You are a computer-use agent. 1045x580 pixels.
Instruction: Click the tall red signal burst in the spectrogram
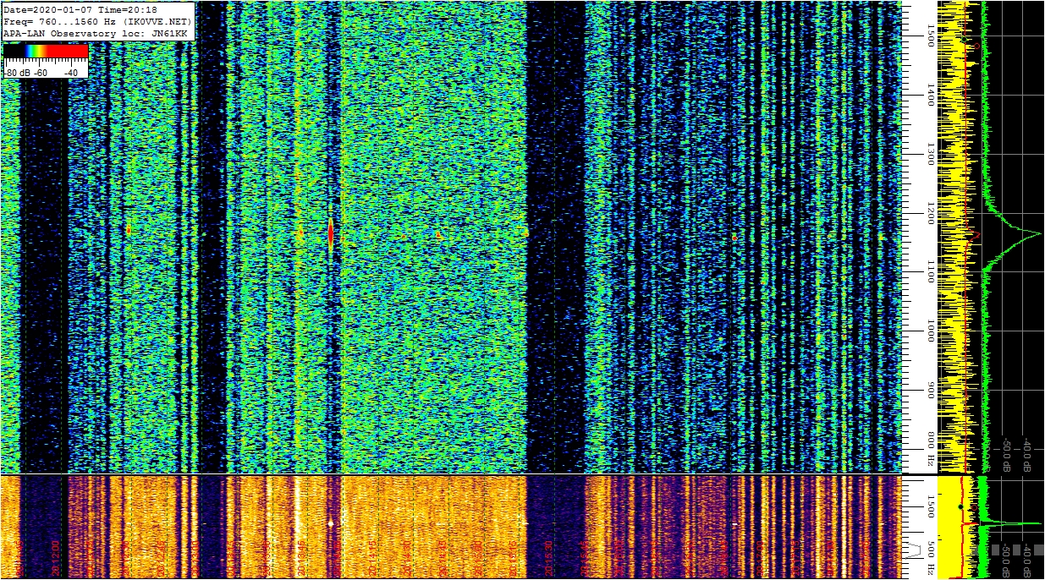coord(330,233)
